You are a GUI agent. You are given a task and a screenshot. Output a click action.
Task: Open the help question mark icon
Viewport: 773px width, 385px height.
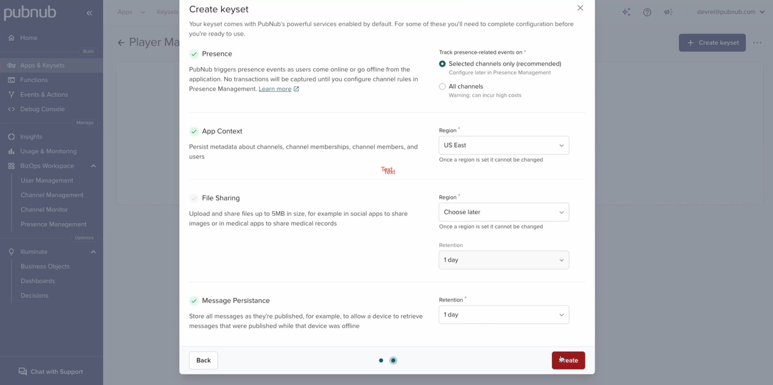pyautogui.click(x=647, y=12)
